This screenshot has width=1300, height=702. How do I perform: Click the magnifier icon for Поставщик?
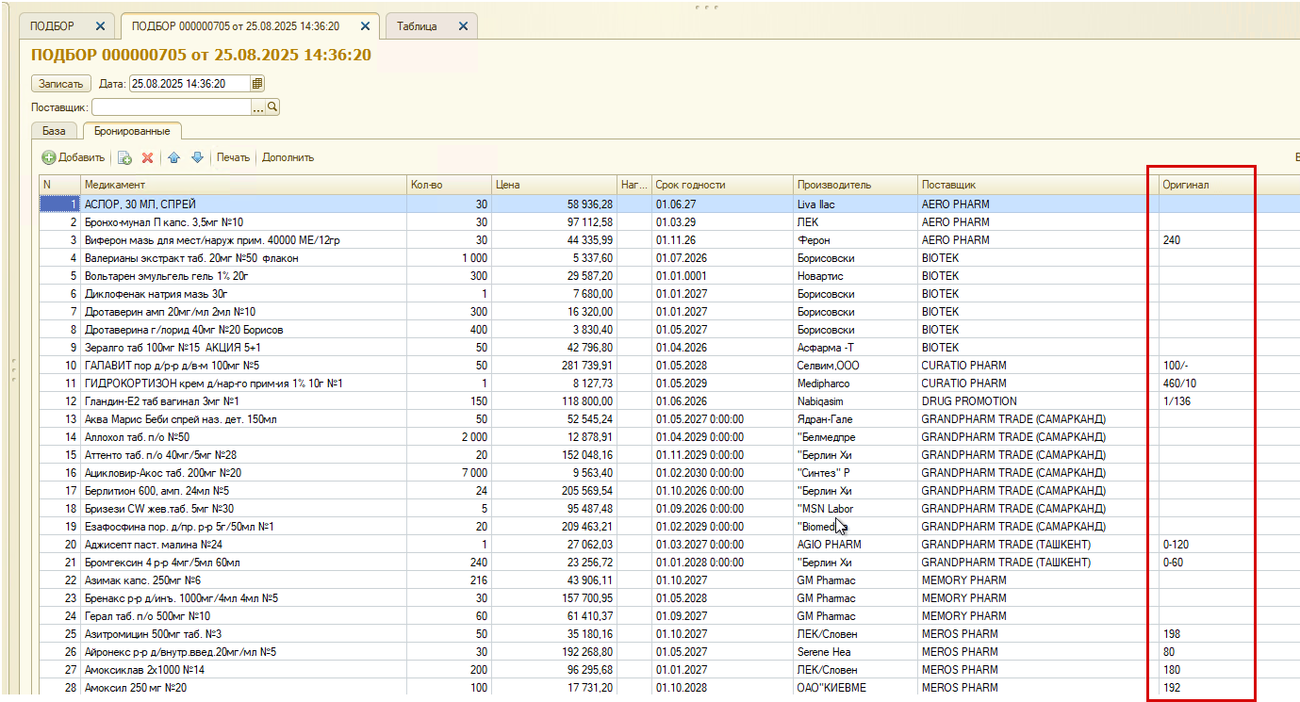click(272, 107)
